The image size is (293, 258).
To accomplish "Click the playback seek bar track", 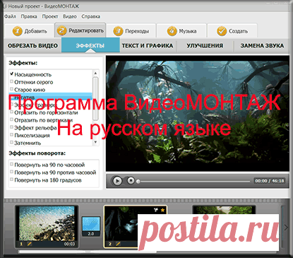I will click(x=194, y=182).
